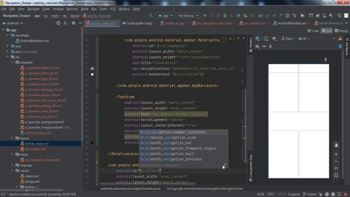This screenshot has height=197, width=350.
Task: Open the AVD device manager phone icon
Action: (324, 16)
